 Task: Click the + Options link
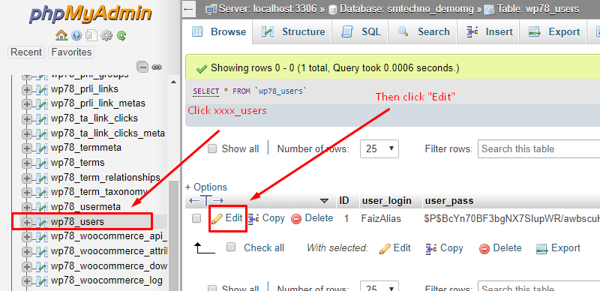pos(206,187)
